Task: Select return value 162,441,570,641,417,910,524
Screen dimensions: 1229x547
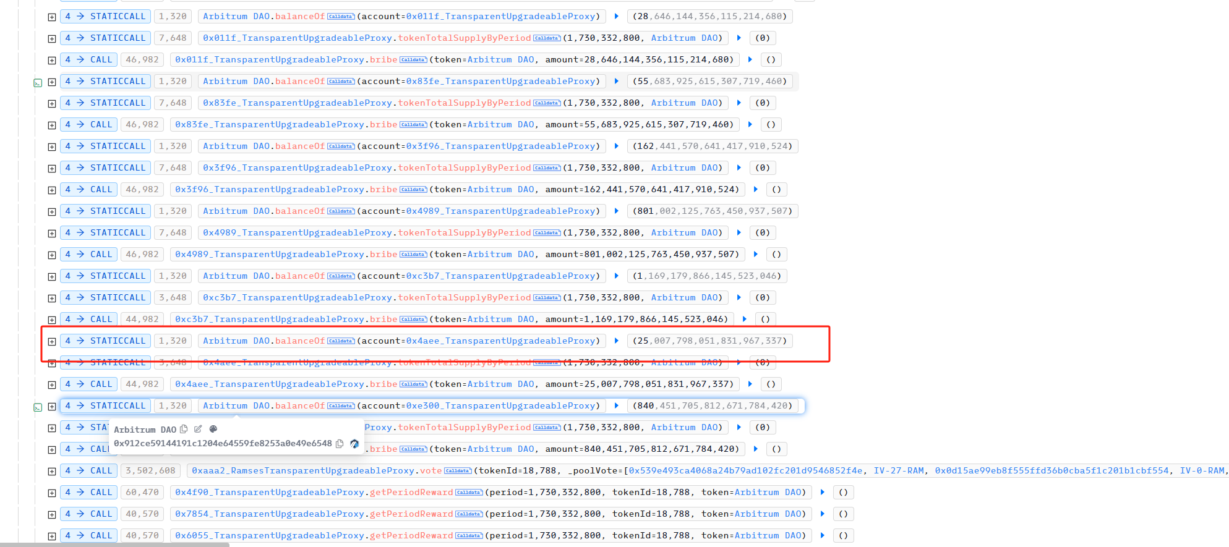Action: point(713,146)
